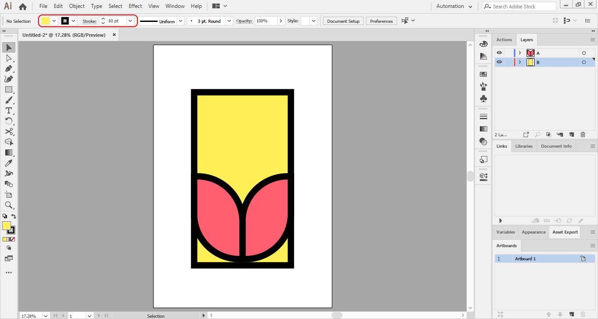Toggle target circle for layer B
598x319 pixels.
(584, 62)
